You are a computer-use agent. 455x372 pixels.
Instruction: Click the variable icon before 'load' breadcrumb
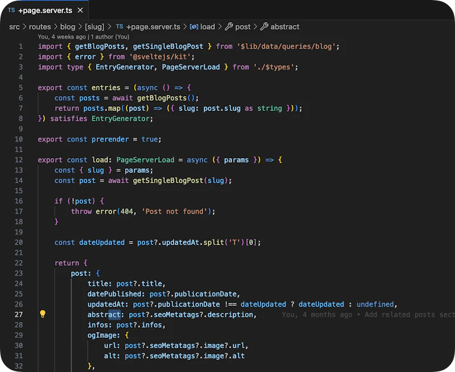(194, 27)
